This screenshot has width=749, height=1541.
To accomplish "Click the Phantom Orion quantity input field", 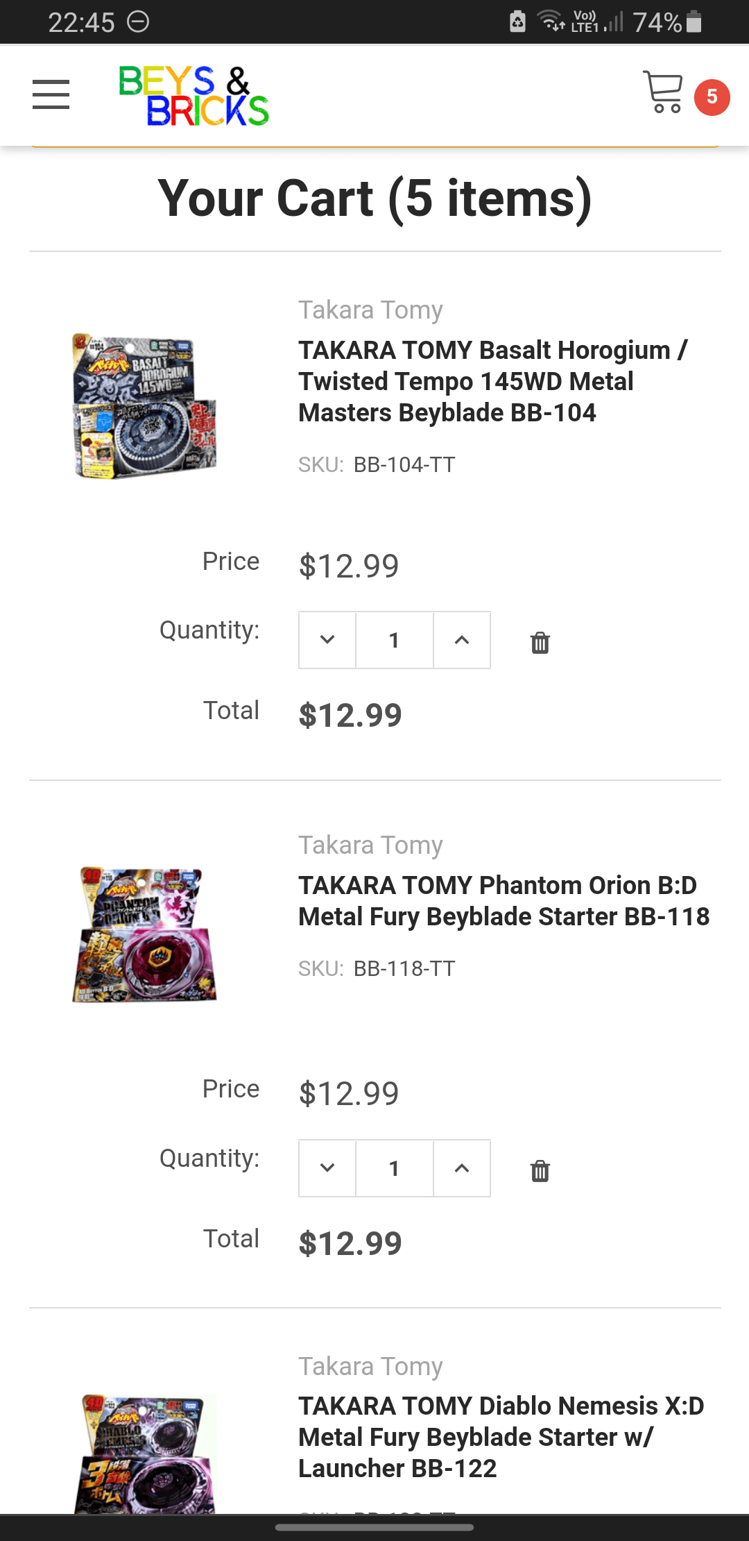I will [393, 1168].
